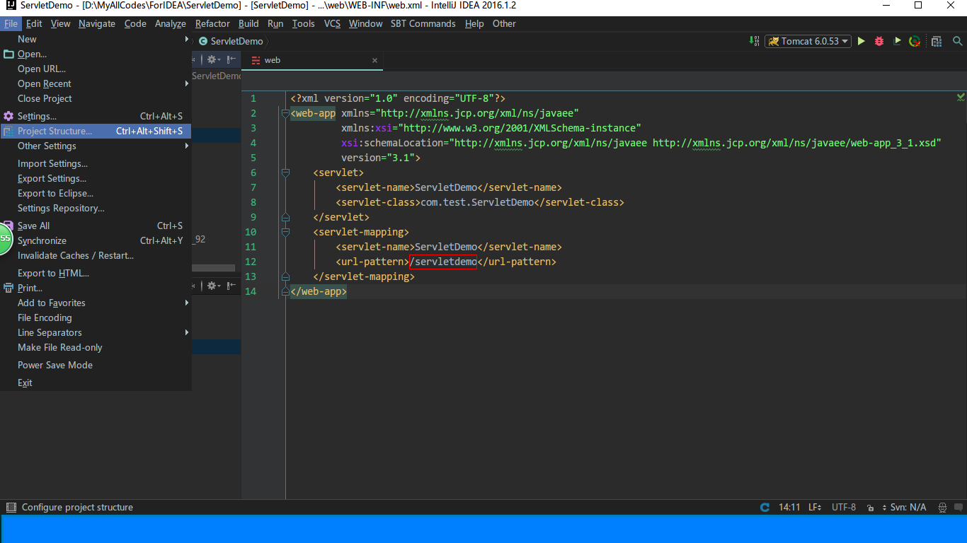Image resolution: width=967 pixels, height=543 pixels.
Task: Expand the New submenu in File menu
Action: [96, 39]
